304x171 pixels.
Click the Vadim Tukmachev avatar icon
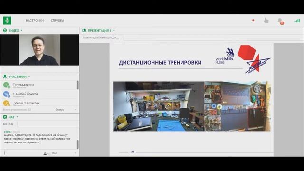[x=6, y=103]
